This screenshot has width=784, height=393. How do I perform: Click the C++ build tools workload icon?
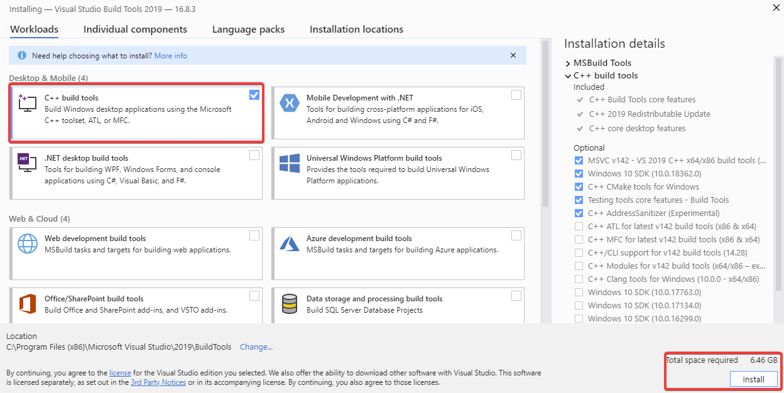point(27,103)
